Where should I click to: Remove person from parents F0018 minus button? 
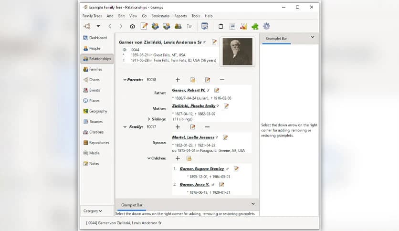click(222, 80)
